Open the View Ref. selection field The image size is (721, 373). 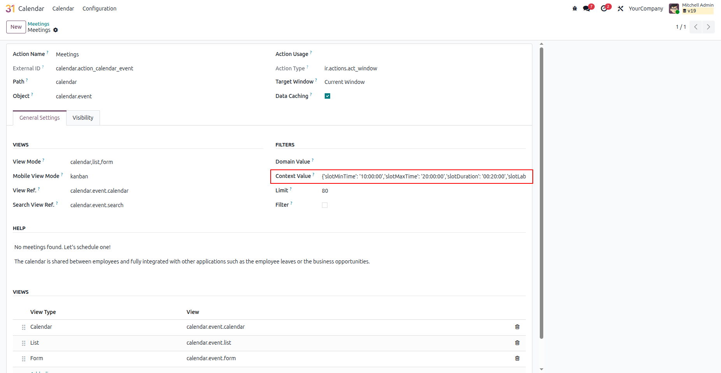click(167, 191)
